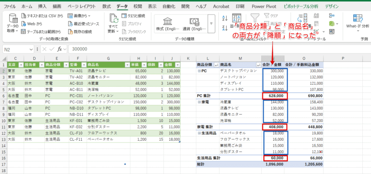The width and height of the screenshot is (371, 174).
Task: Switch to the Power Pivot tab
Action: tap(264, 6)
